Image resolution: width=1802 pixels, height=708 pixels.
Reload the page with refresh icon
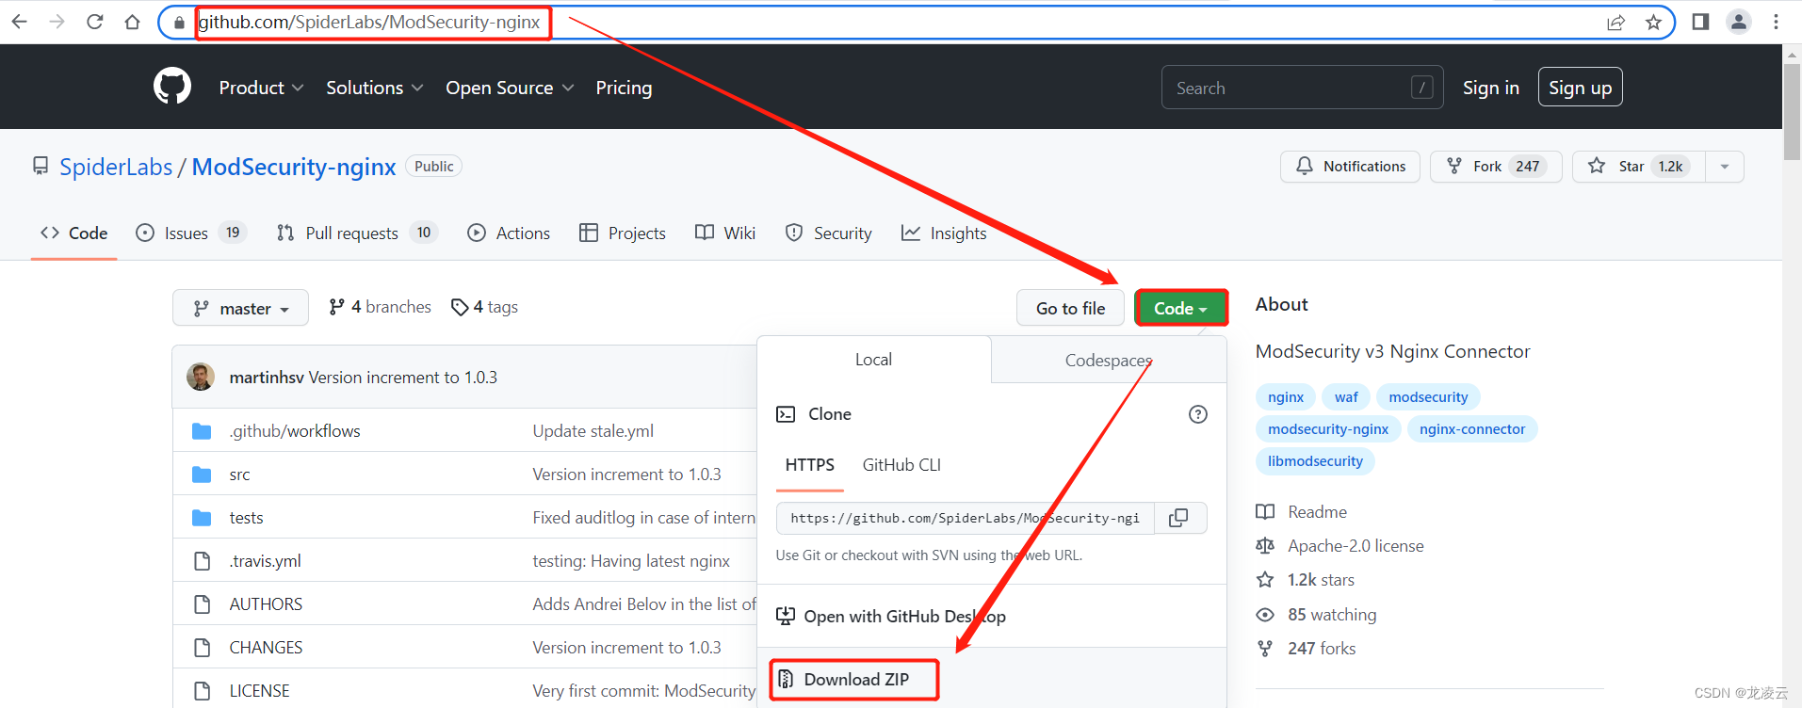pos(94,22)
